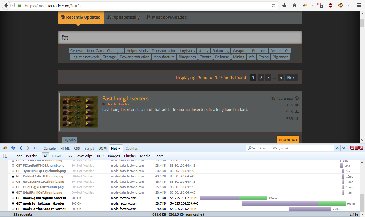365x217 pixels.
Task: Clear the Net panel request list
Action: pyautogui.click(x=18, y=156)
